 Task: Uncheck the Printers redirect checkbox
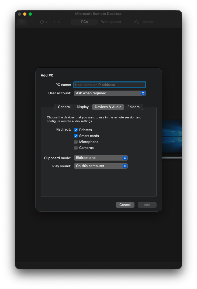click(x=76, y=130)
